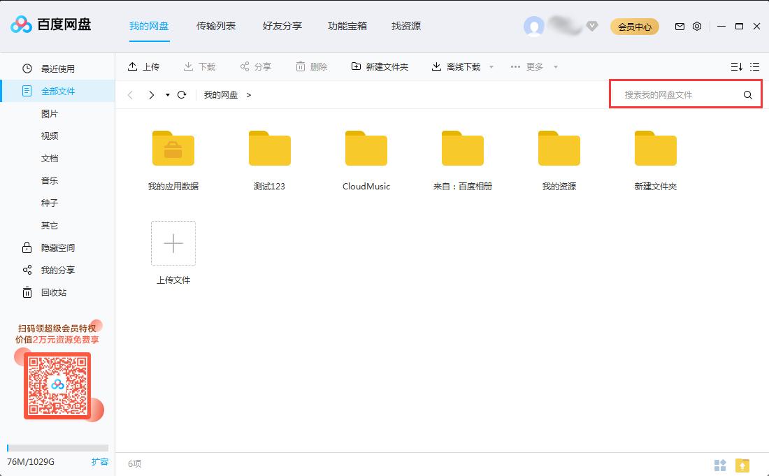Show 种子 category files
The image size is (769, 476).
50,203
